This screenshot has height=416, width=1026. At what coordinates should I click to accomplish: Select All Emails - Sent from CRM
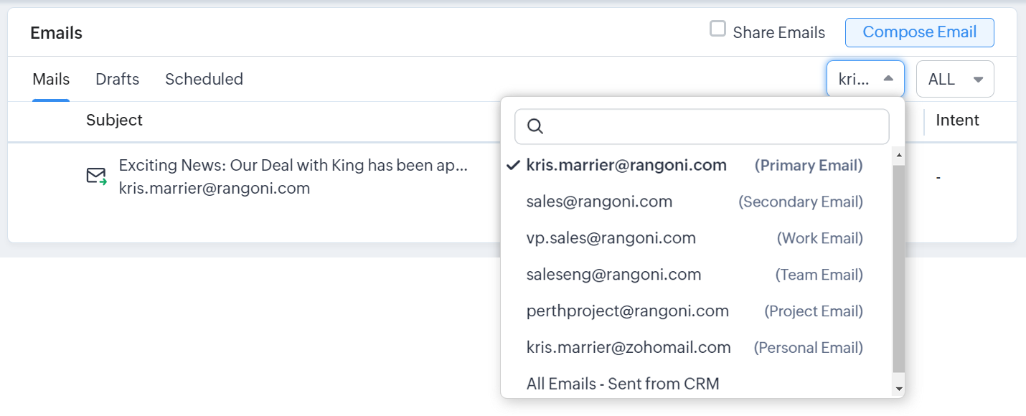click(x=622, y=384)
